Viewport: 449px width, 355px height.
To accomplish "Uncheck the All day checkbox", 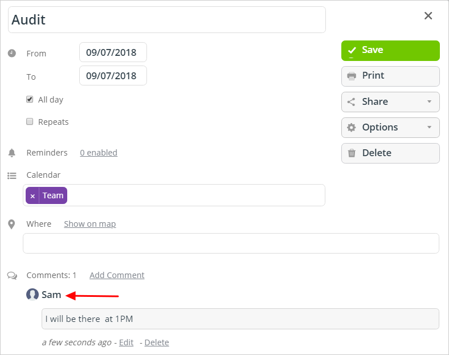I will pos(30,99).
